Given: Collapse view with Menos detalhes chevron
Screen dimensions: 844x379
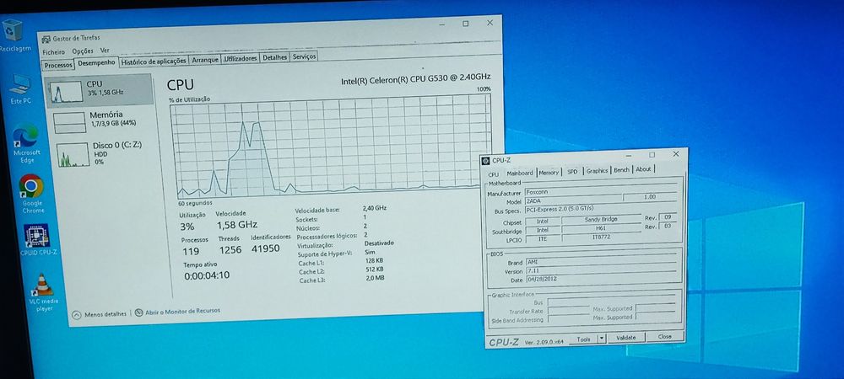Looking at the screenshot, I should pos(77,315).
